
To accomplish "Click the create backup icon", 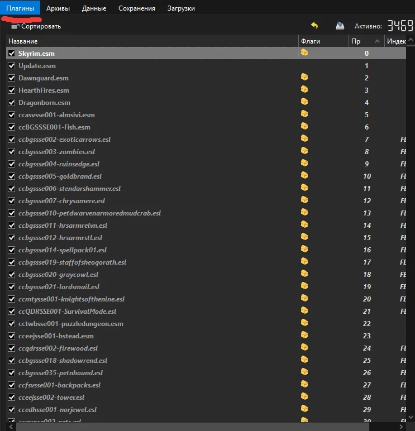I will (340, 26).
